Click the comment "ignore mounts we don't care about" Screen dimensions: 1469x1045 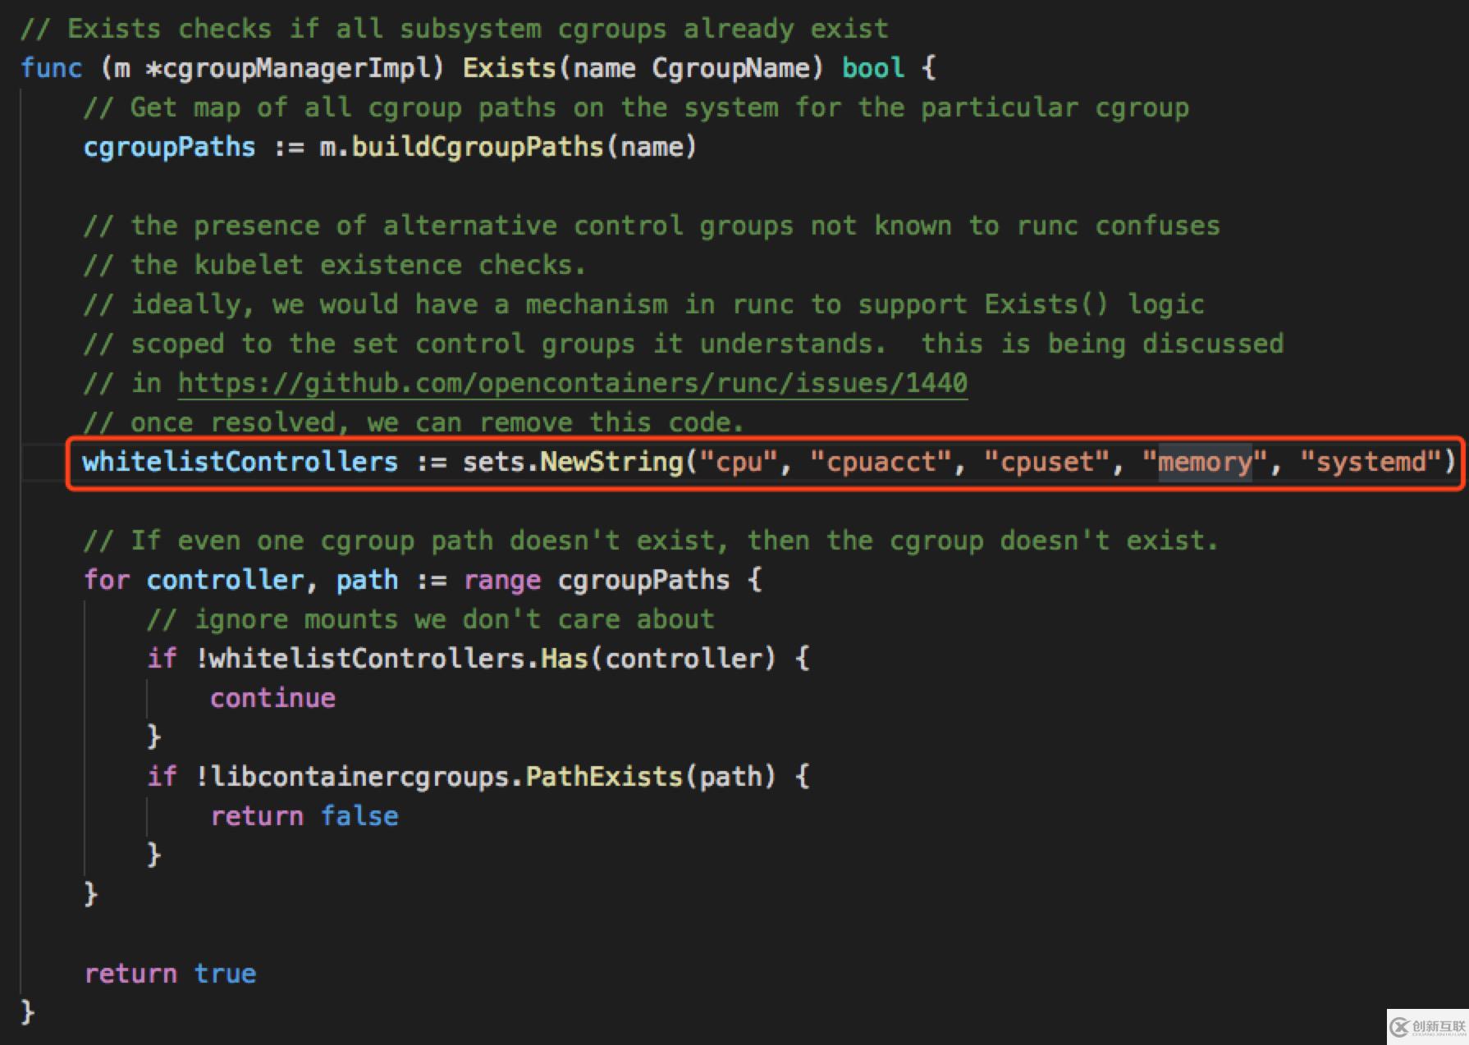click(x=431, y=619)
